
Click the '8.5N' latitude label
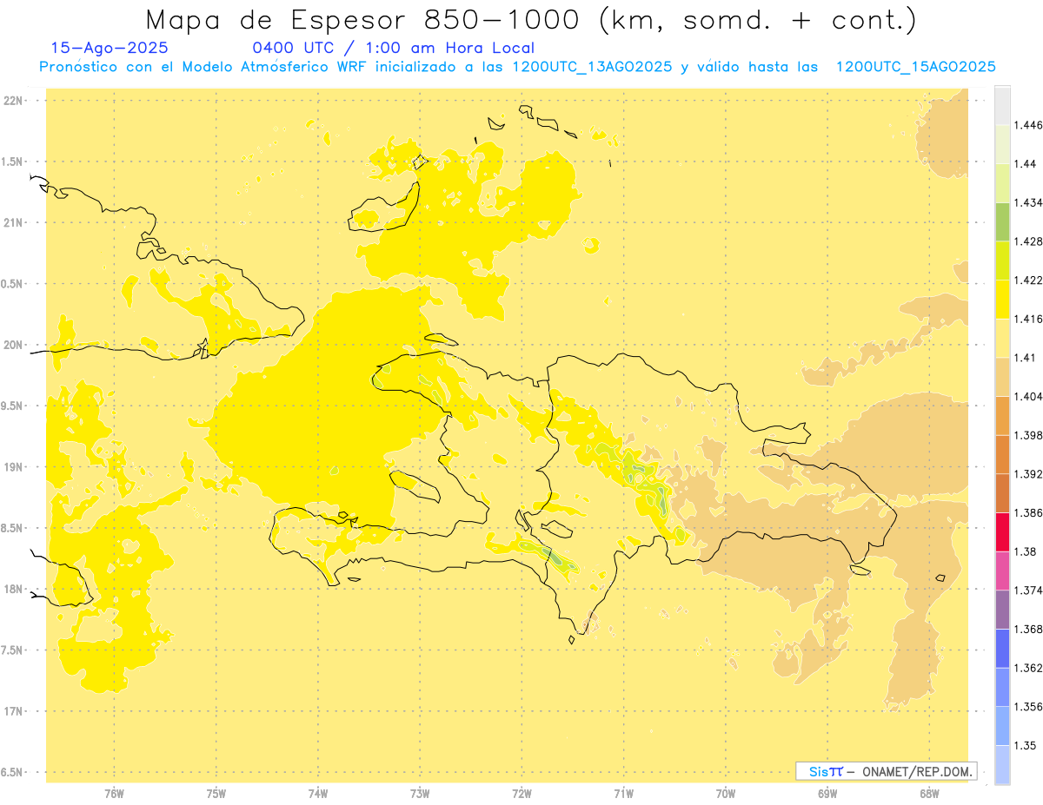[x=13, y=528]
